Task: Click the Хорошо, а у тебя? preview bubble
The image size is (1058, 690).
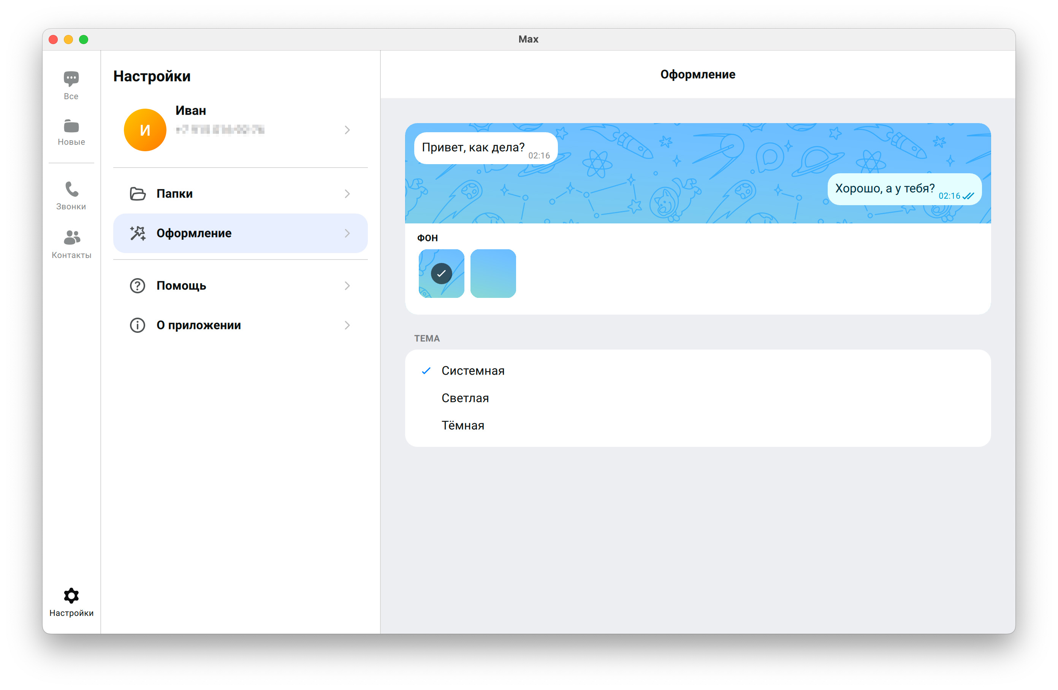Action: (904, 189)
